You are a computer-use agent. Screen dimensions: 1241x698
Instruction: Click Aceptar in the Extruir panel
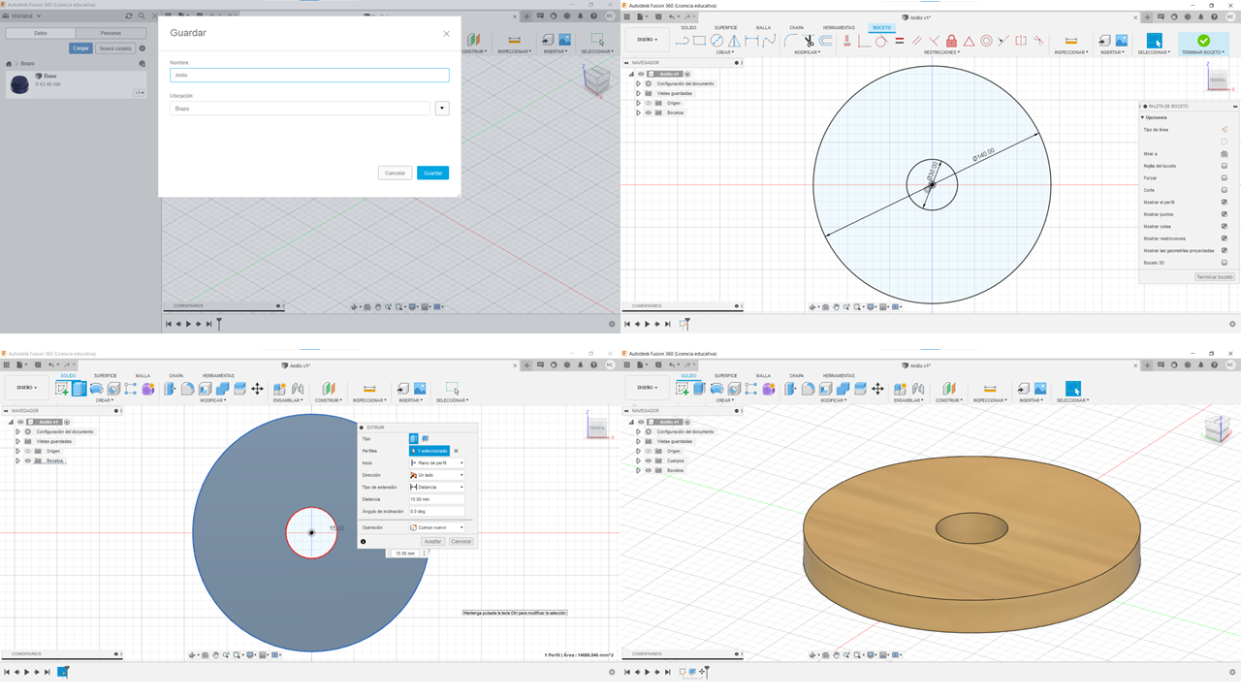[433, 541]
